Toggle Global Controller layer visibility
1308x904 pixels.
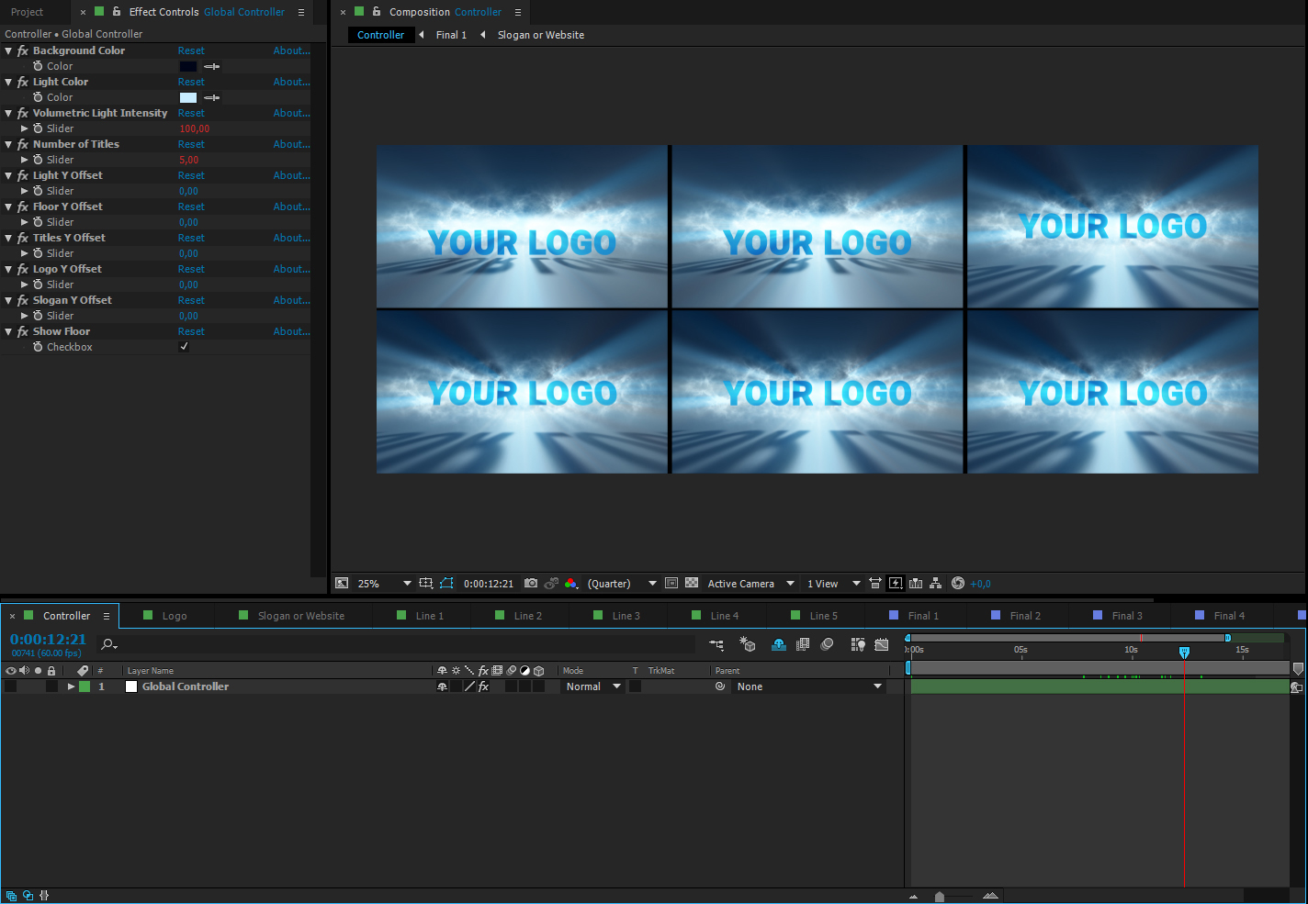(10, 686)
